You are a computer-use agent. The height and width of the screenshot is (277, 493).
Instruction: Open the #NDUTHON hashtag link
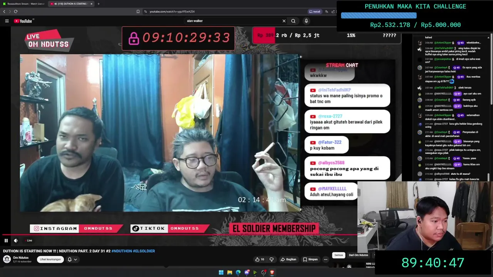point(121,251)
